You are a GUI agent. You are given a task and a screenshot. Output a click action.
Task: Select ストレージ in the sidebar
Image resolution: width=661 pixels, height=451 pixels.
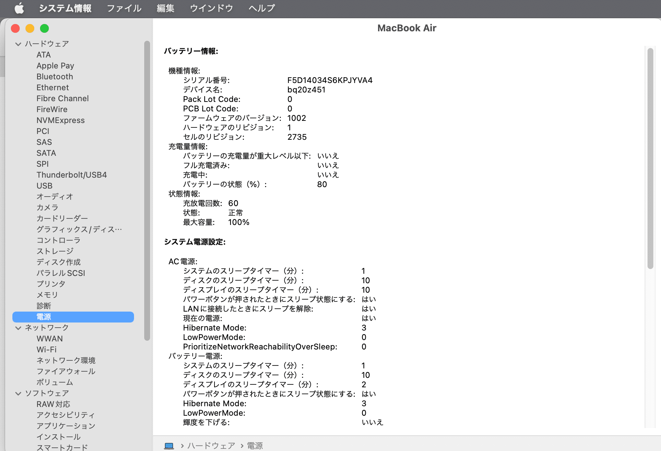[55, 251]
